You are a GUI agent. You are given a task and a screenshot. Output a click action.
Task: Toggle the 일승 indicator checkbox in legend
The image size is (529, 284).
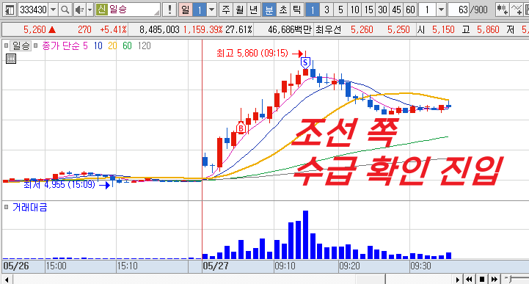(6, 45)
